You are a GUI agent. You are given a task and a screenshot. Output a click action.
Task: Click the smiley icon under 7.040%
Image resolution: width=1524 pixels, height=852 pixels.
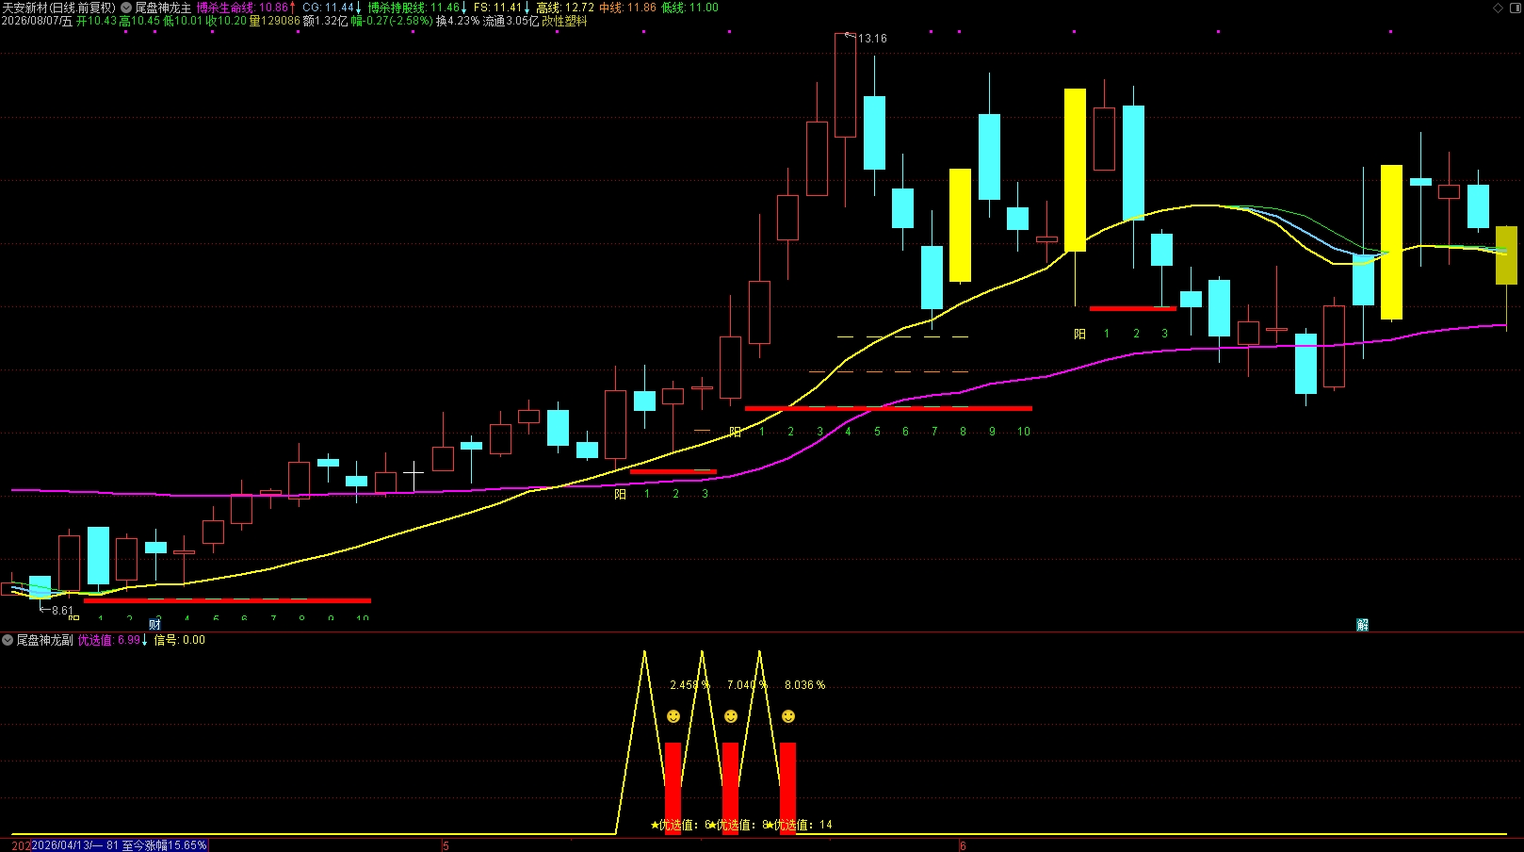point(731,716)
